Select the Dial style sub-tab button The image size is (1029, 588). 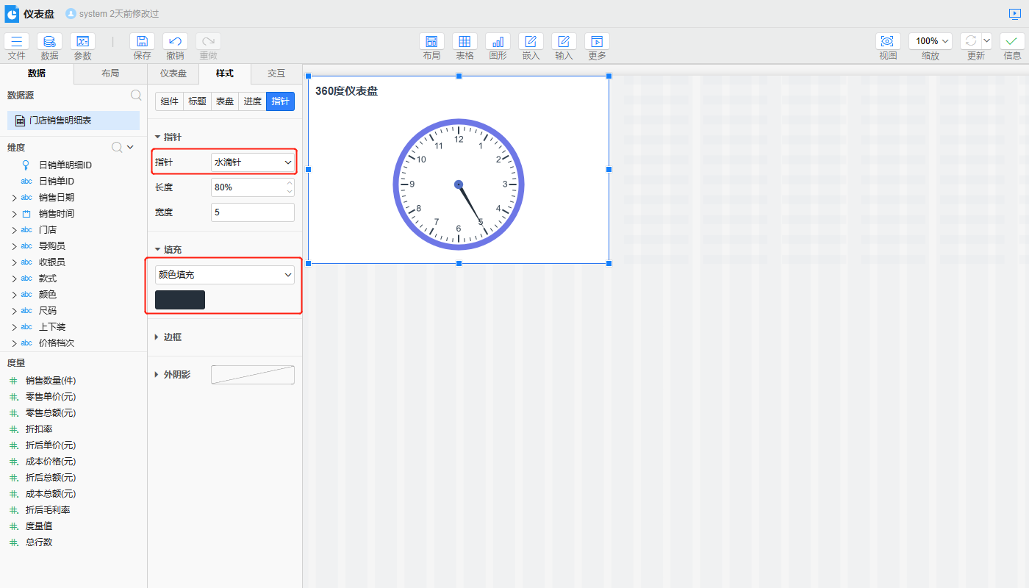(x=224, y=101)
